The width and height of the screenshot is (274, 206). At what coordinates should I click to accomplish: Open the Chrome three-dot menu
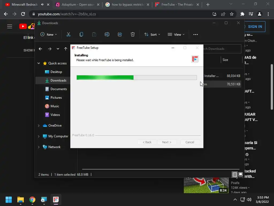pos(268,14)
